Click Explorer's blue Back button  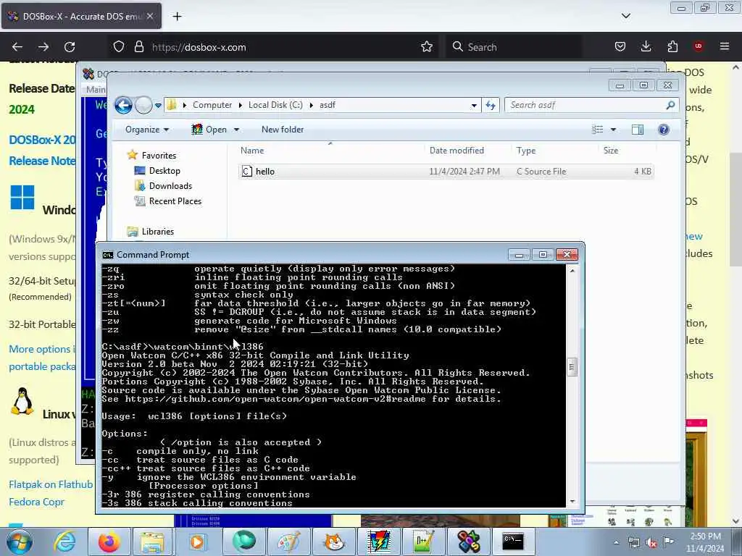point(123,105)
